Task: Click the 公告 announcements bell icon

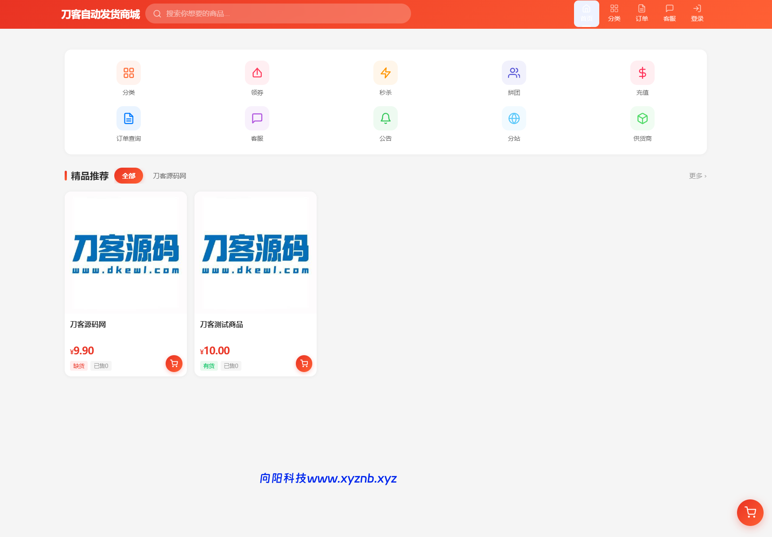Action: [385, 118]
